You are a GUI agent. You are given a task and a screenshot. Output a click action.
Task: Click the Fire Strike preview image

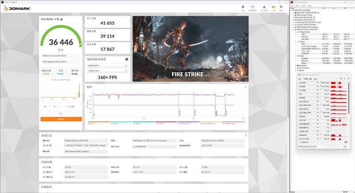pos(190,49)
